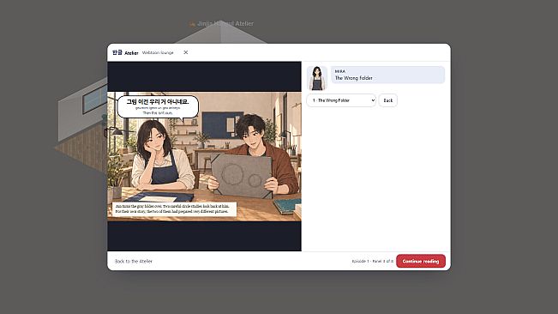Click the Webtoon lounge label
Image resolution: width=558 pixels, height=314 pixels.
click(x=158, y=52)
